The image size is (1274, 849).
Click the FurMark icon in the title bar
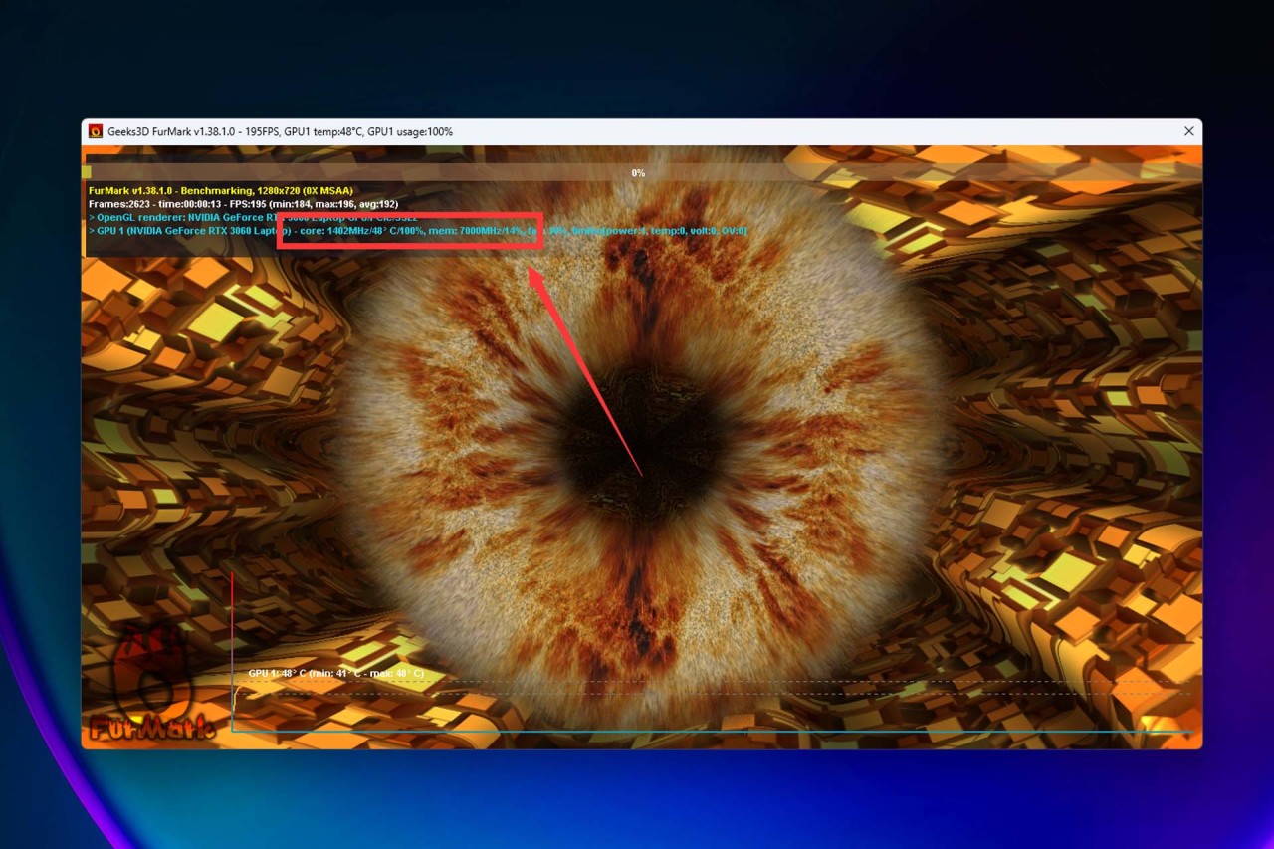pos(96,131)
